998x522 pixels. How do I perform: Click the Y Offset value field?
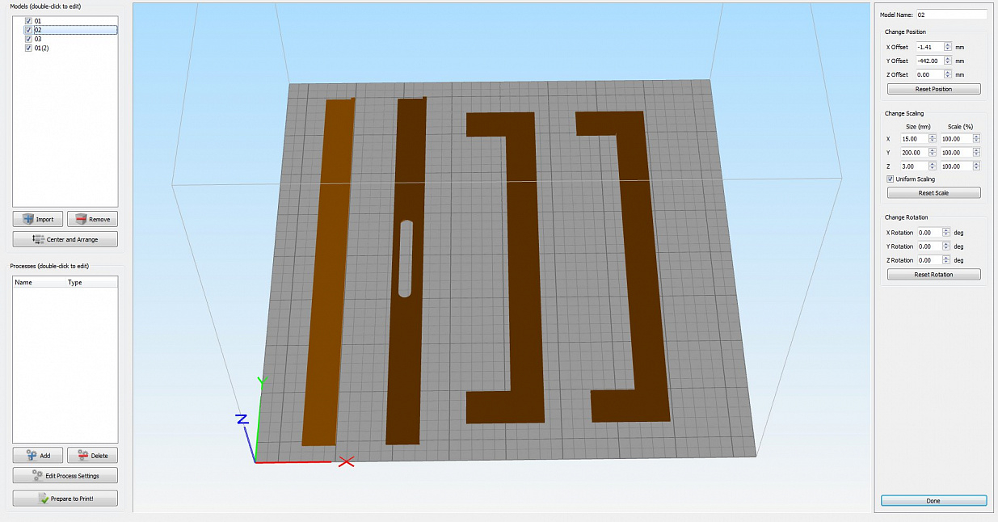[x=929, y=61]
